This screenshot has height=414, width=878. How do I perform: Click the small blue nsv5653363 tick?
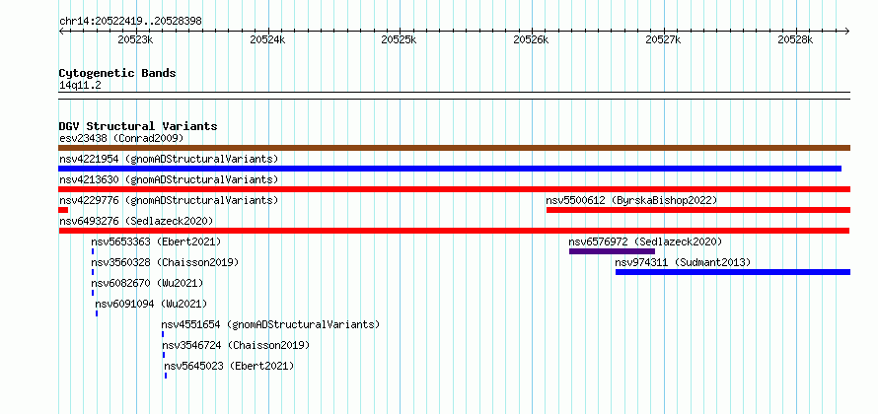(x=93, y=251)
